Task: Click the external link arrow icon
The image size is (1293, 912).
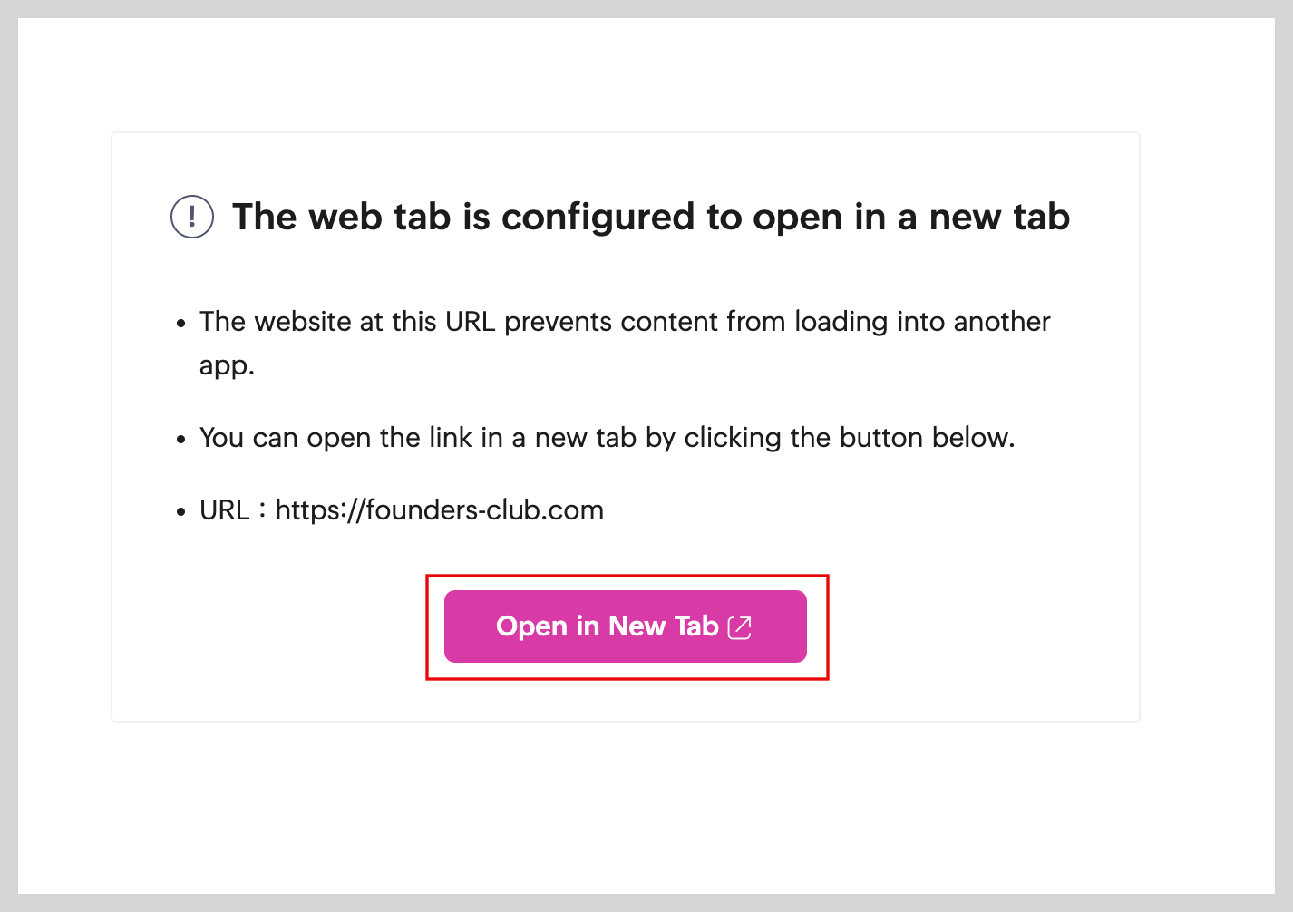Action: (740, 627)
